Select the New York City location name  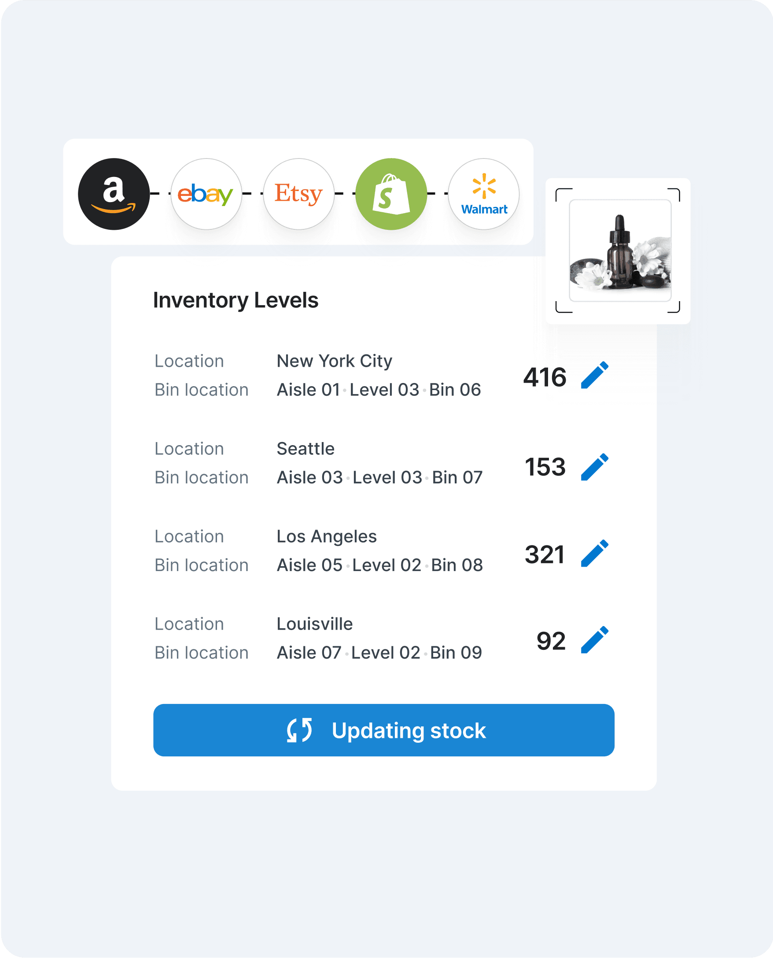tap(335, 361)
